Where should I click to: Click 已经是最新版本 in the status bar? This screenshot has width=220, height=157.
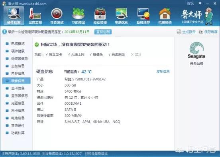pos(96,154)
